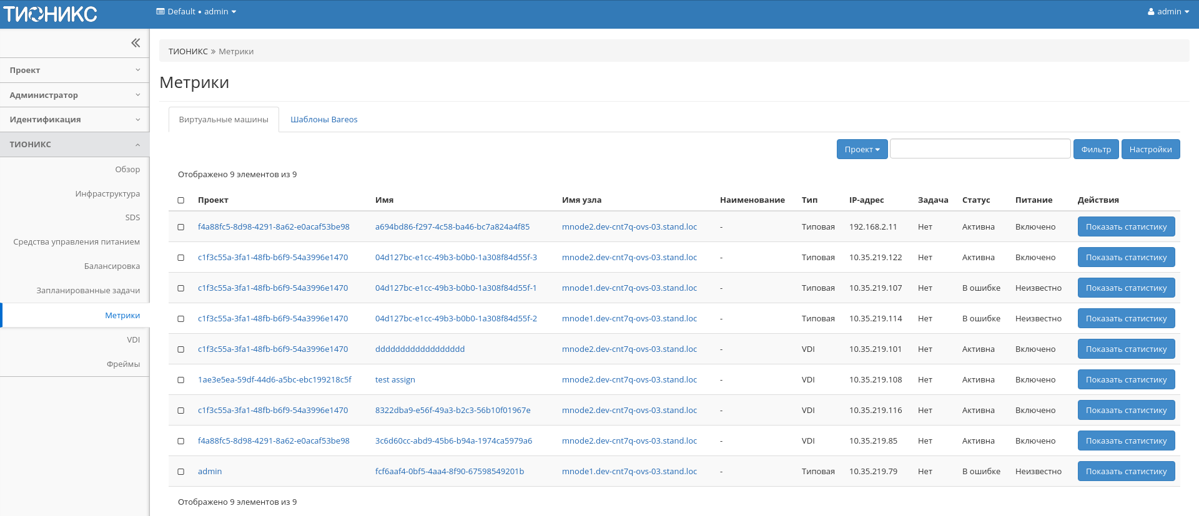1199x516 pixels.
Task: Click the ТИОНИКС logo
Action: tap(51, 14)
